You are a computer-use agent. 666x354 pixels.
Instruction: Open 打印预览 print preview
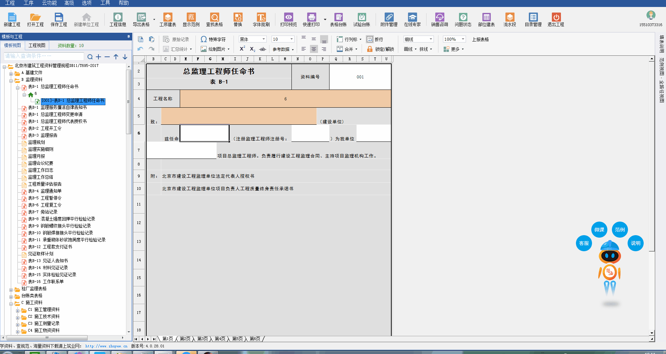click(x=288, y=19)
